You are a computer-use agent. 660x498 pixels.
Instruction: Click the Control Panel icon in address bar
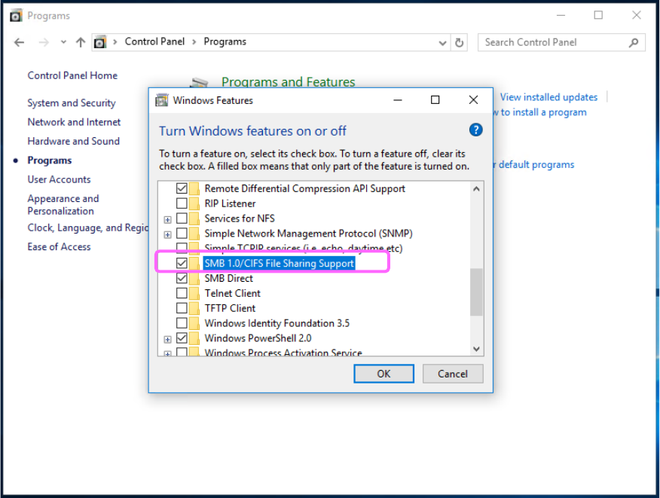click(x=99, y=42)
